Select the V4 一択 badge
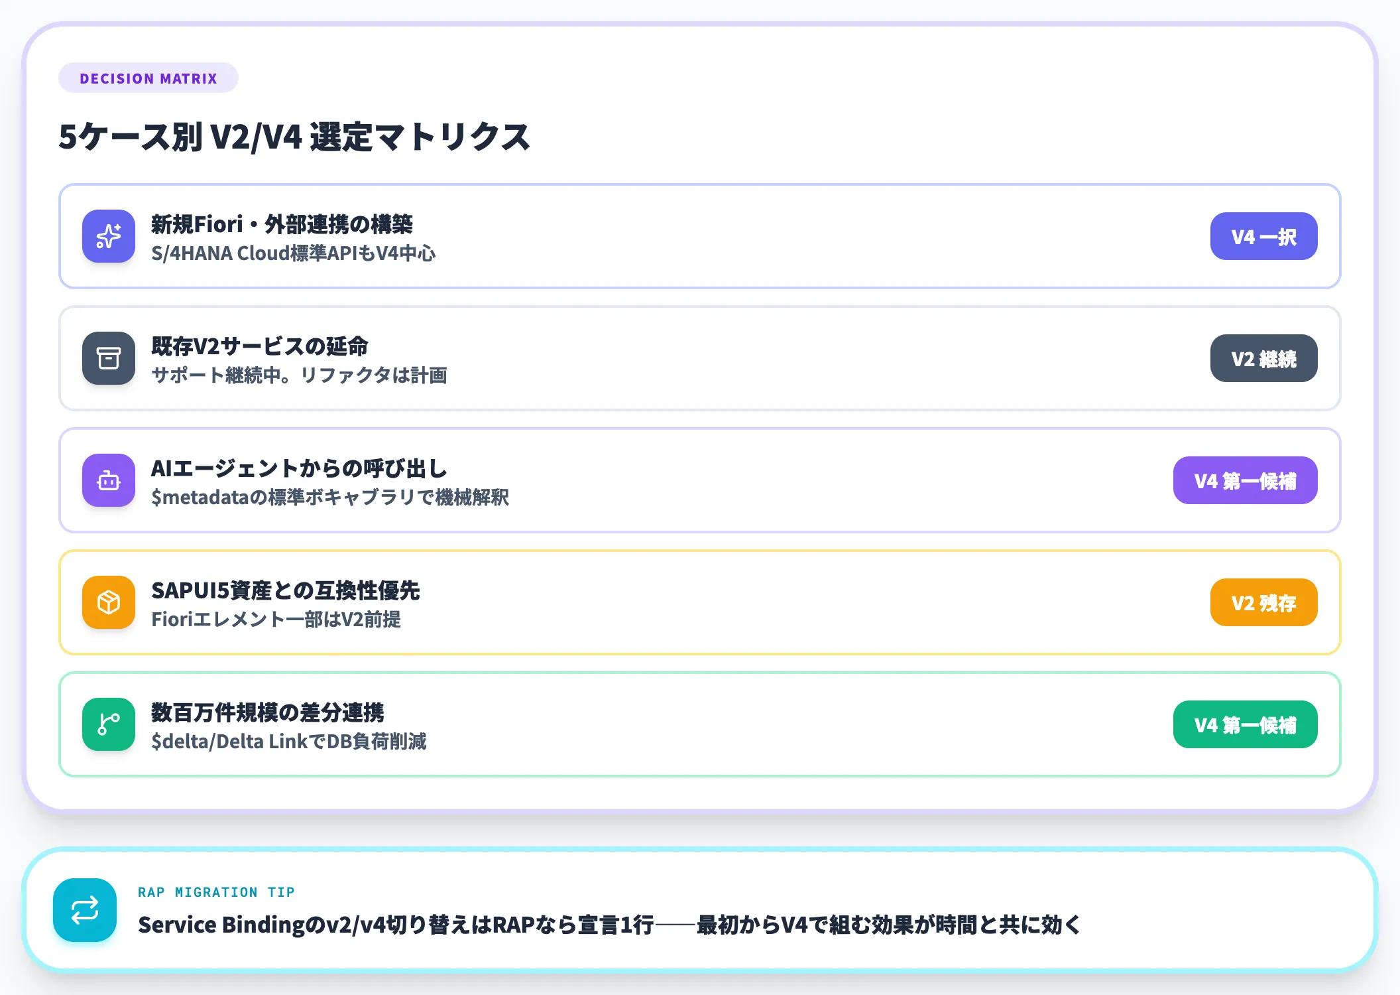The height and width of the screenshot is (995, 1400). click(x=1263, y=236)
